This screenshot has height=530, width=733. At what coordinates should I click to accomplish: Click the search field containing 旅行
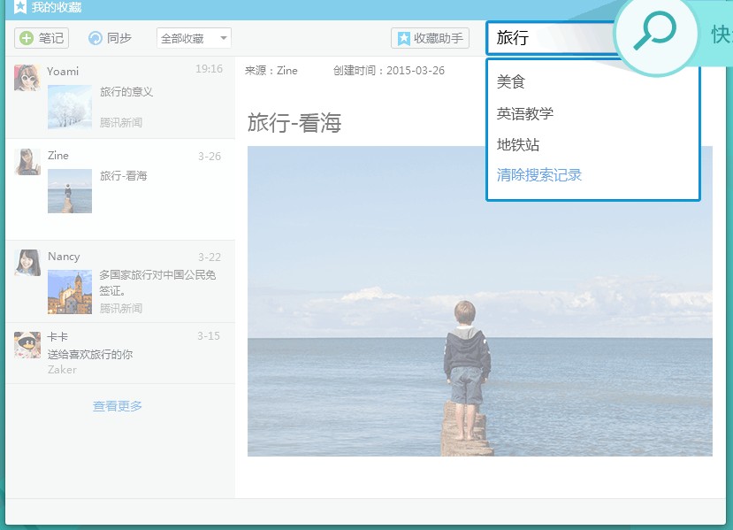pos(552,37)
